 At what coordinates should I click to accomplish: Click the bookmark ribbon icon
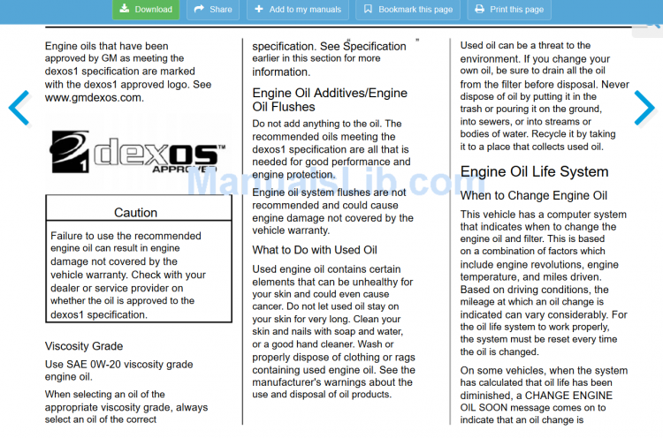coord(368,9)
